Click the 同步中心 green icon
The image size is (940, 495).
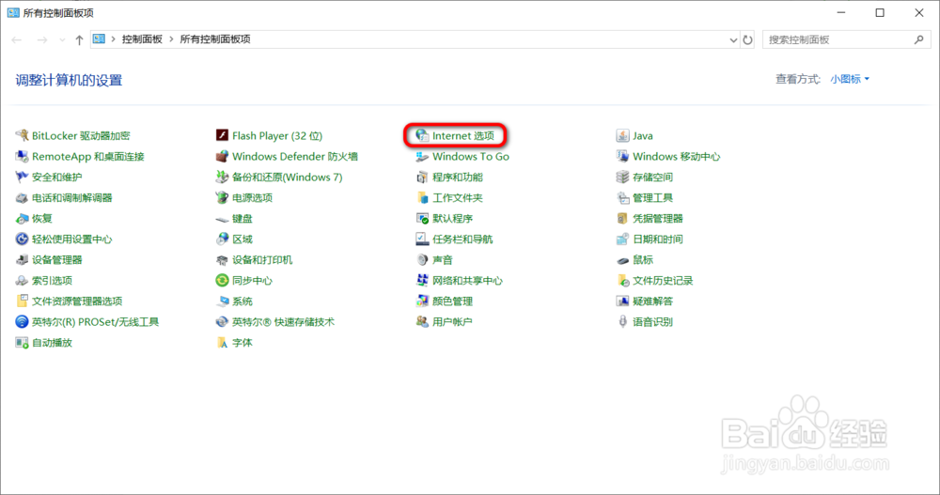click(223, 281)
